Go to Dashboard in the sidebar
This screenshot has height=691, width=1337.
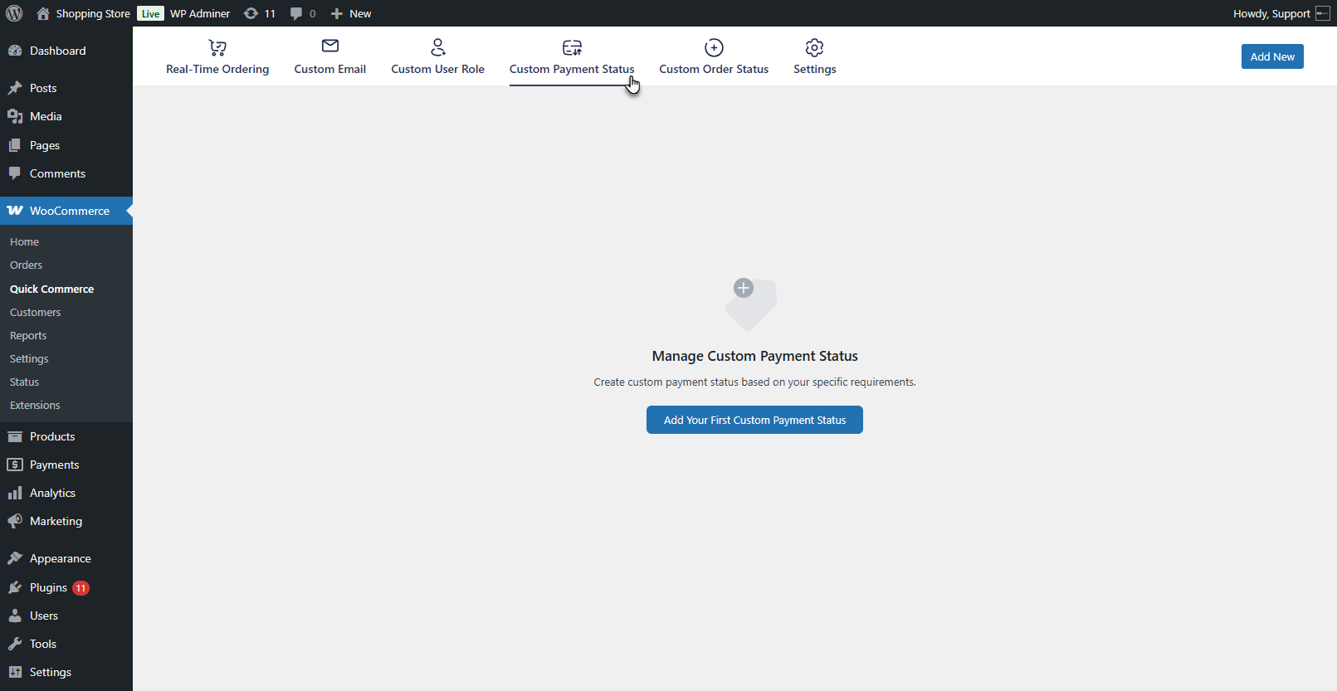(x=57, y=51)
